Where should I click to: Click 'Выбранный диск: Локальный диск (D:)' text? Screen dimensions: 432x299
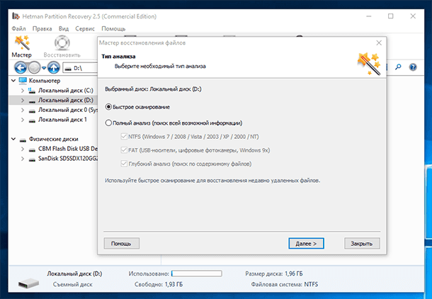coord(153,89)
